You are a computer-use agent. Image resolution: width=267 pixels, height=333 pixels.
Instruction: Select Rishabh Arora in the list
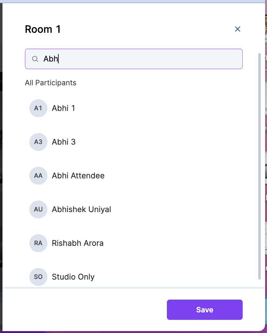point(78,243)
